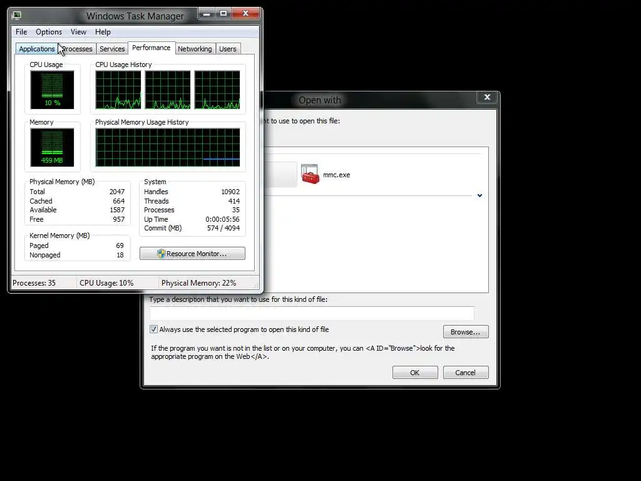Switch to the Applications tab

point(36,49)
